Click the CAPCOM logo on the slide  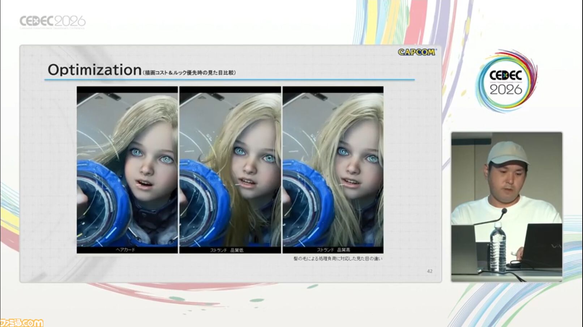click(417, 52)
